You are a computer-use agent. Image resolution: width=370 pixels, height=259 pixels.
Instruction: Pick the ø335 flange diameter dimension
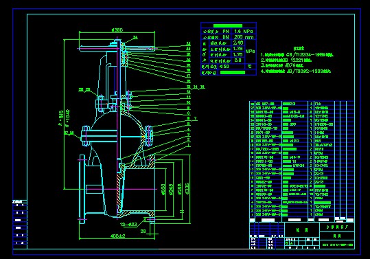[x=187, y=189]
